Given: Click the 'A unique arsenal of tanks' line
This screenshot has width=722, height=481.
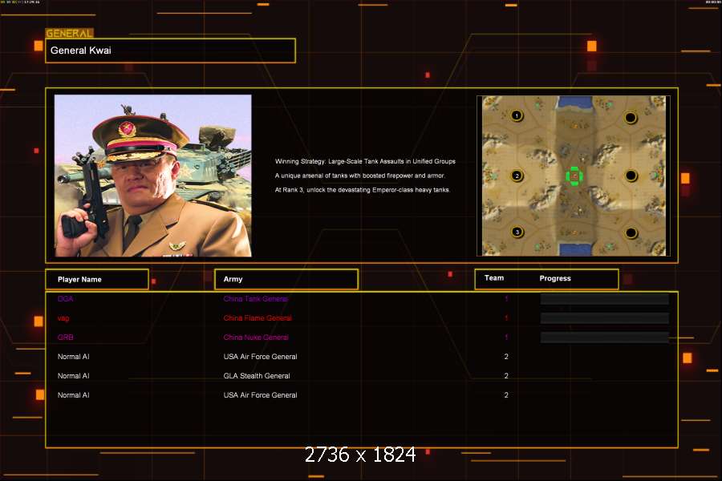Looking at the screenshot, I should coord(359,176).
